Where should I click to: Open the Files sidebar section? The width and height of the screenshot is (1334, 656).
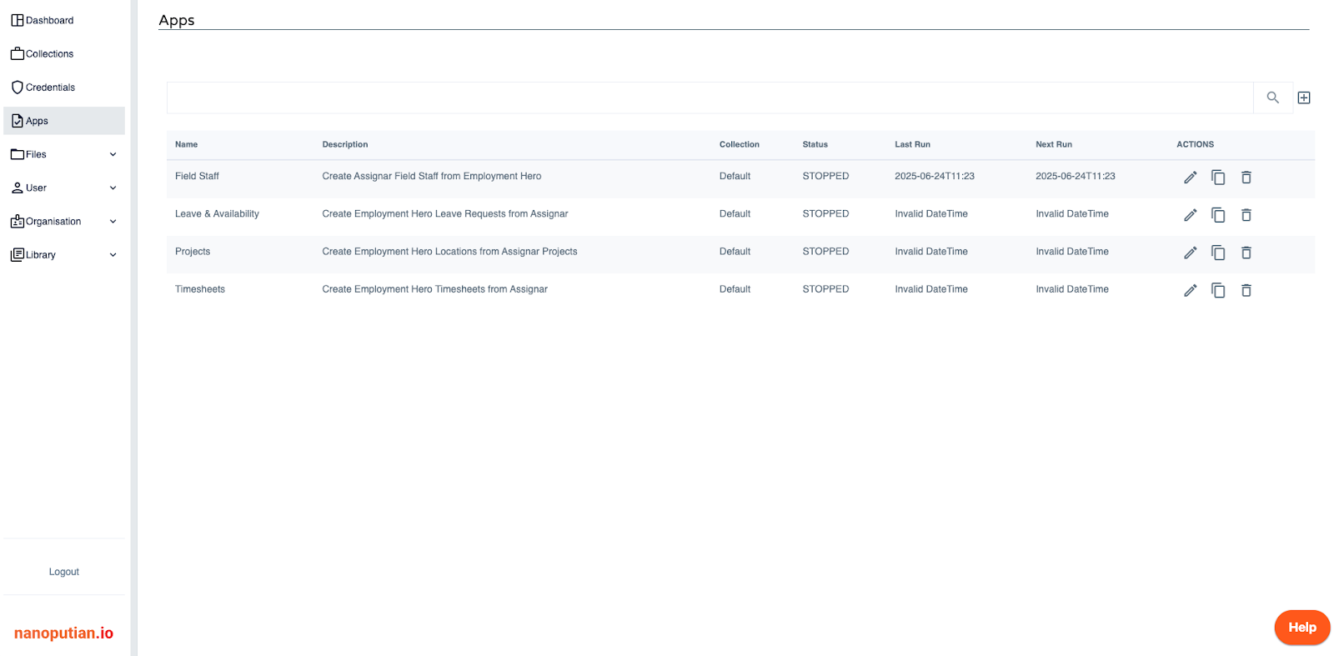(x=64, y=154)
